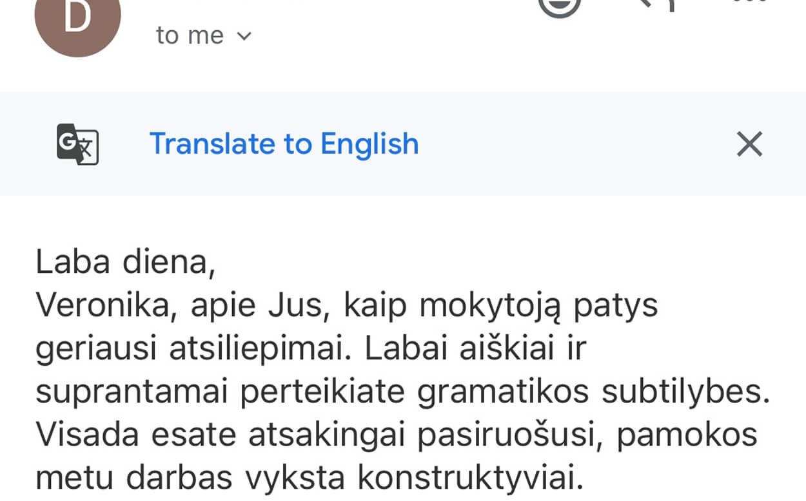Click the word "konstruktyviai" in the last line
Viewport: 806px width, 501px height.
[469, 477]
